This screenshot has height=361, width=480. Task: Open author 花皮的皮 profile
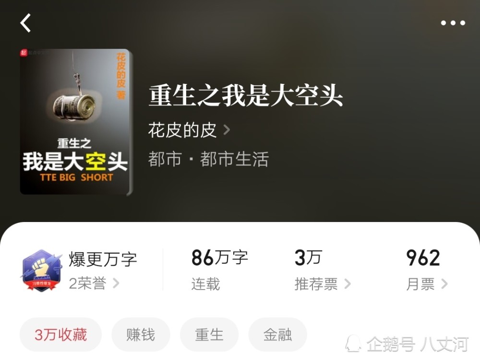pos(182,130)
